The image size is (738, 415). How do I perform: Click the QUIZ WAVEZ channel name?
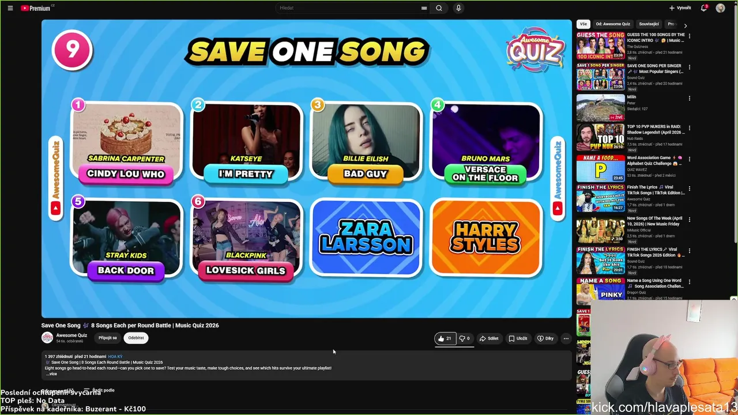click(637, 169)
